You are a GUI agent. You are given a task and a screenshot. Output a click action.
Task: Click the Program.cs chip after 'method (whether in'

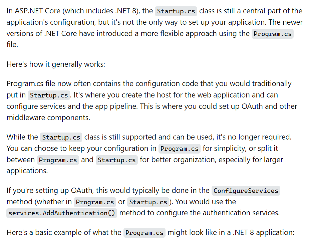tap(95, 202)
